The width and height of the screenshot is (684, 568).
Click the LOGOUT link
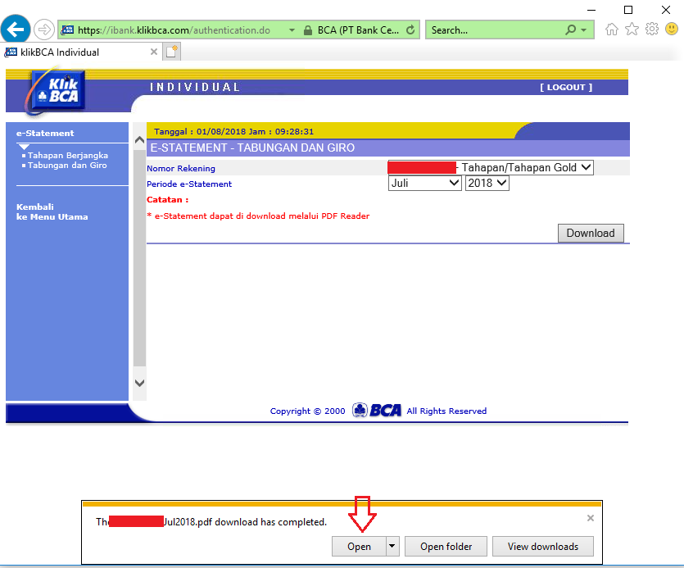[566, 88]
